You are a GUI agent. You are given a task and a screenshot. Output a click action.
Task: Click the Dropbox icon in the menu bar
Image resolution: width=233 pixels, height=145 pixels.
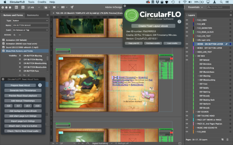(x=158, y=2)
